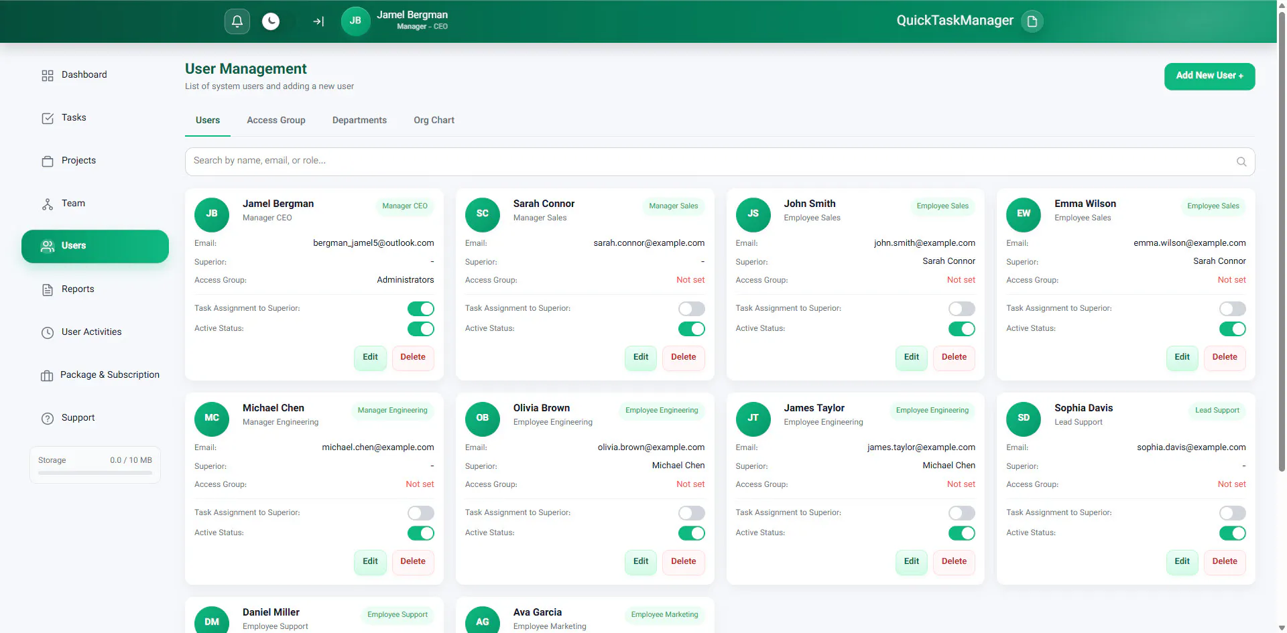This screenshot has width=1287, height=633.
Task: Click James Taylor's JT avatar
Action: (753, 419)
